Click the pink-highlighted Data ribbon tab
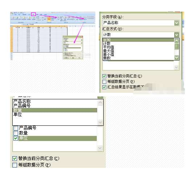Viewport: 187px width, 170px height. (33, 14)
